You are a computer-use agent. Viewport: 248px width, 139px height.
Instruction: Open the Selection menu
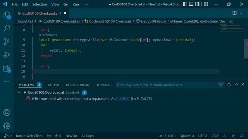click(40, 4)
